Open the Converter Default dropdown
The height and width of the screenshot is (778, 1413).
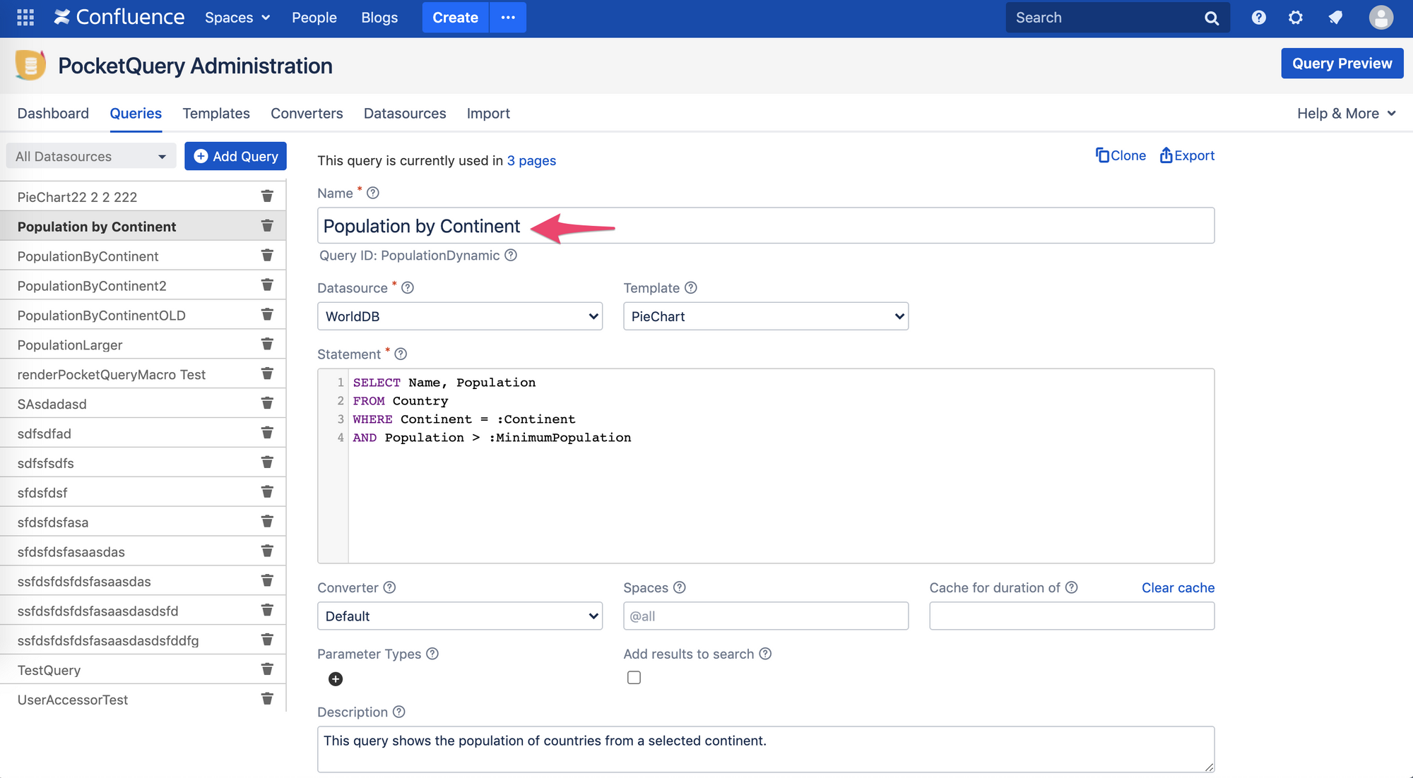pyautogui.click(x=460, y=616)
